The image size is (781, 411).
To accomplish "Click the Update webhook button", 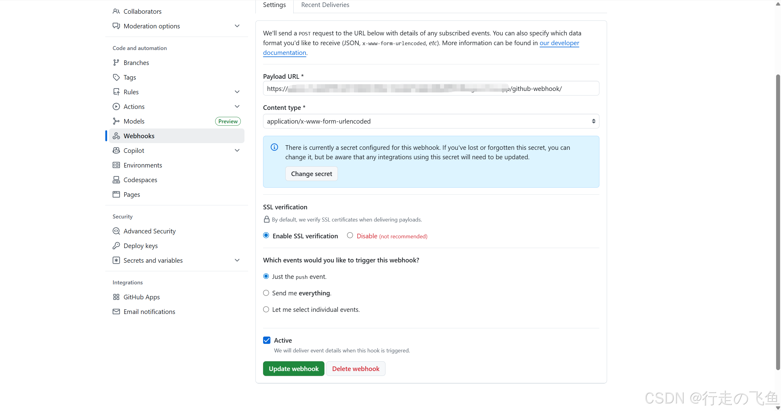I will coord(294,369).
